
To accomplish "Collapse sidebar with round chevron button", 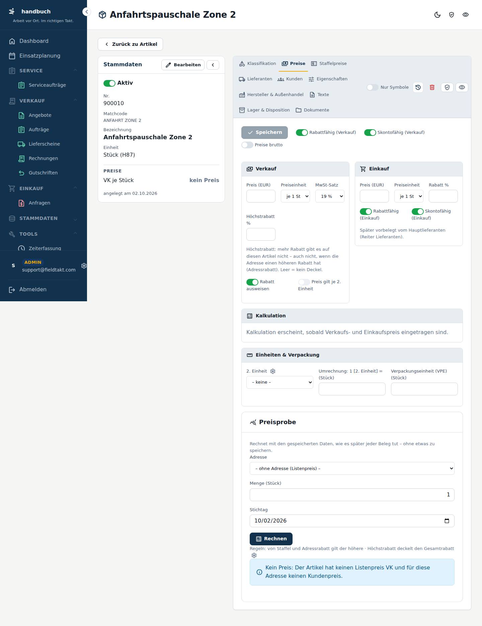I will point(86,12).
